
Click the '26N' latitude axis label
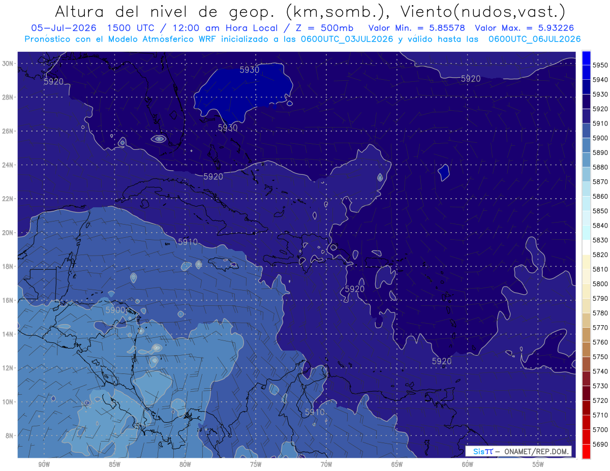8,131
